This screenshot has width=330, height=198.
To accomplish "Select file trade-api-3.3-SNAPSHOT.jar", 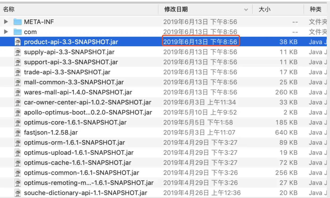I will (67, 72).
